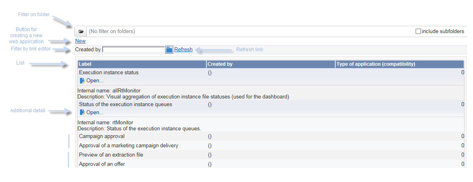The height and width of the screenshot is (182, 473).
Task: Enable the include subfolders checkbox
Action: [418, 31]
